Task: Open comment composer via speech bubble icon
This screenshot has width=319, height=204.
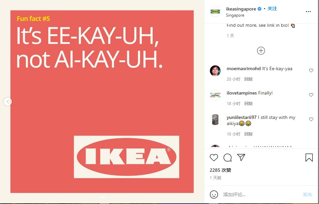Action: [x=227, y=157]
